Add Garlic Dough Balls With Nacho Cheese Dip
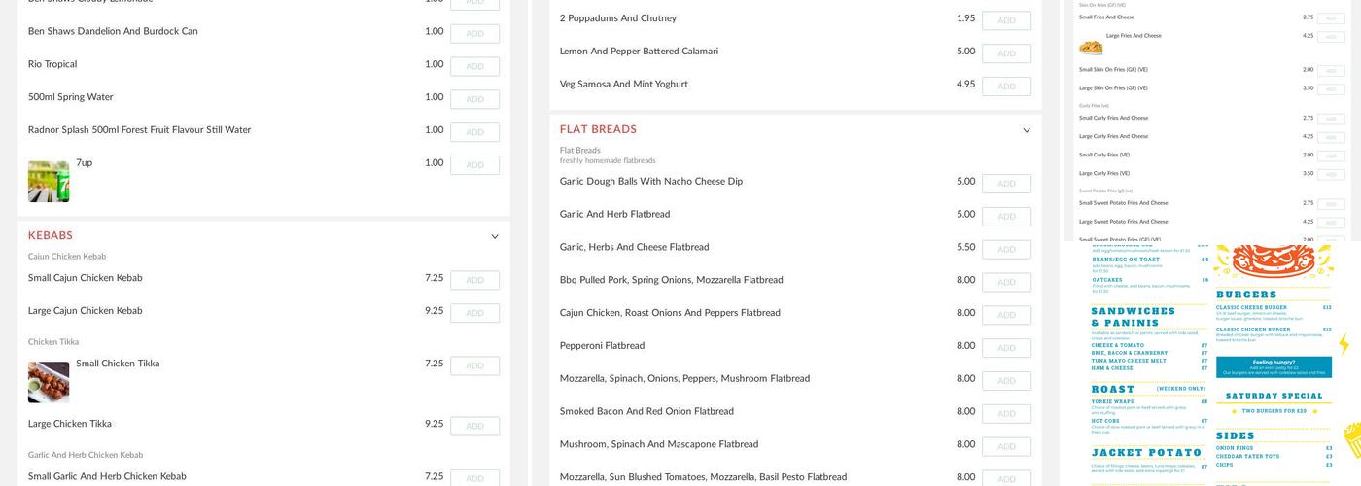The image size is (1361, 486). tap(1006, 184)
